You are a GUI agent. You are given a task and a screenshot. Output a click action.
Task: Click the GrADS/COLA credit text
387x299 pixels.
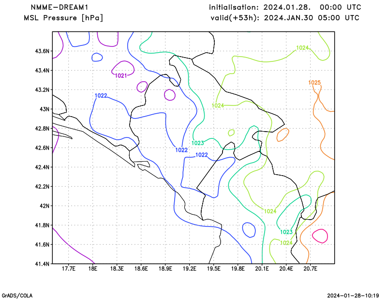pyautogui.click(x=17, y=296)
